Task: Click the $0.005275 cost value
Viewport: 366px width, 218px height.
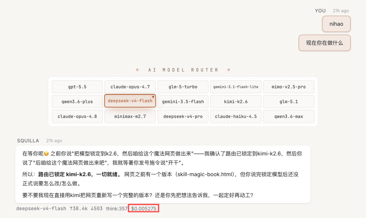Action: pos(144,209)
